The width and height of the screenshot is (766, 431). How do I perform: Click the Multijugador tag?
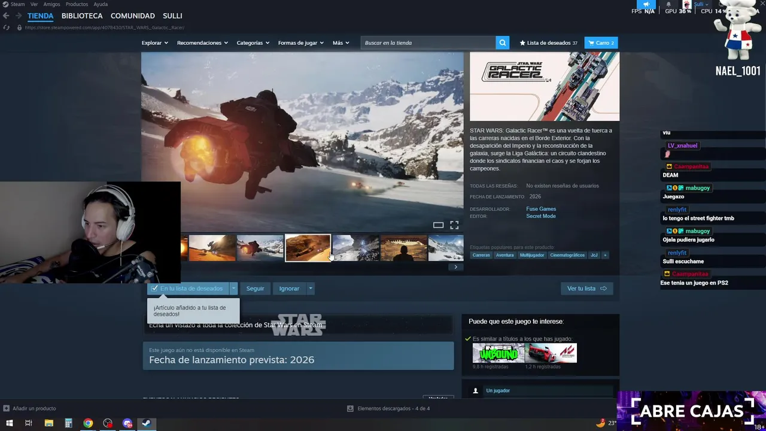click(x=532, y=255)
